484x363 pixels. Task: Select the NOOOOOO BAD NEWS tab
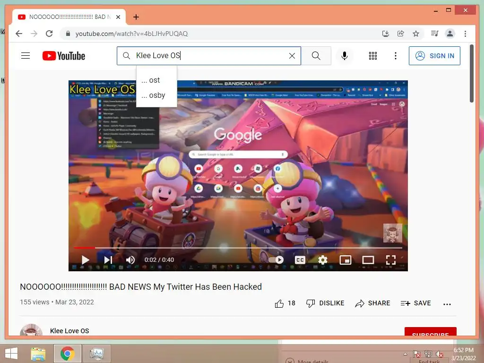coord(69,17)
